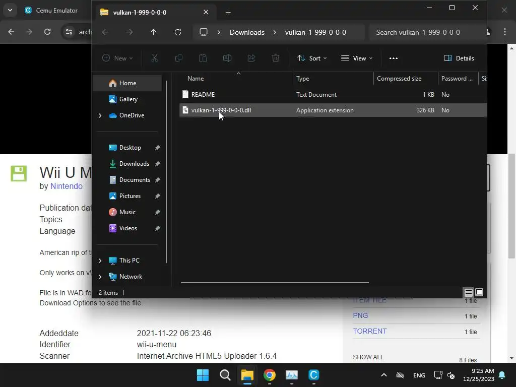Add a new Explorer tab with plus button

coord(228,13)
